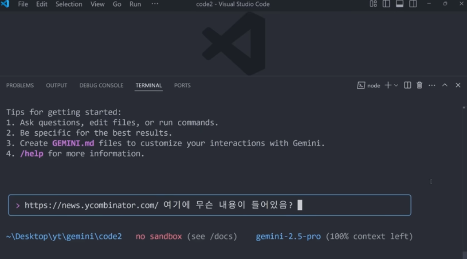Switch to the Output tab
This screenshot has height=259, width=467.
(57, 86)
